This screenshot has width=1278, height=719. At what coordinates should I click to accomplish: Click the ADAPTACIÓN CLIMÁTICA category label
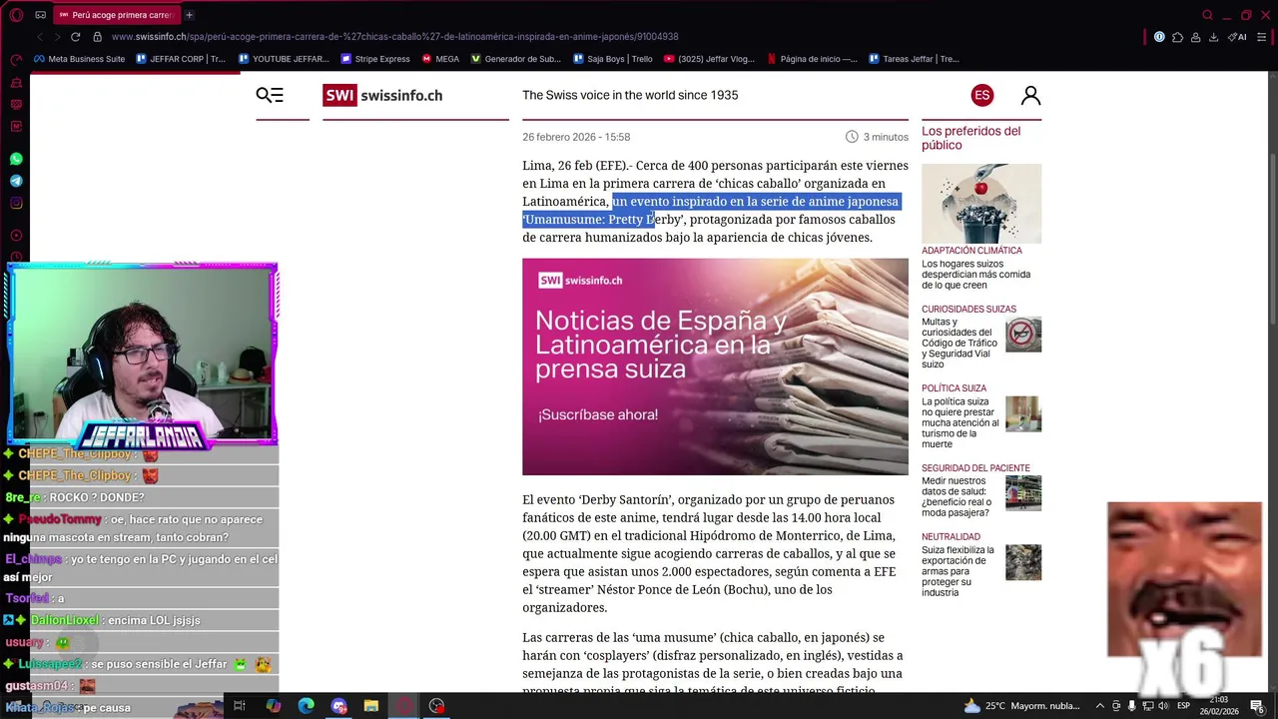(971, 251)
